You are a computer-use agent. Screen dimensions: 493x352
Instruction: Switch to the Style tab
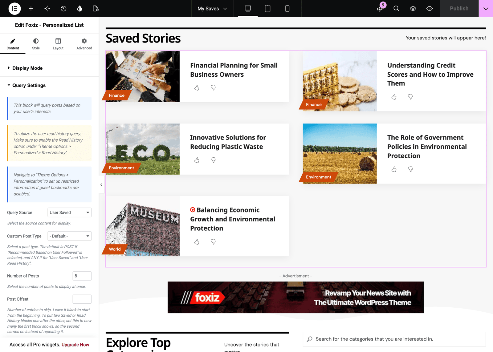[36, 44]
